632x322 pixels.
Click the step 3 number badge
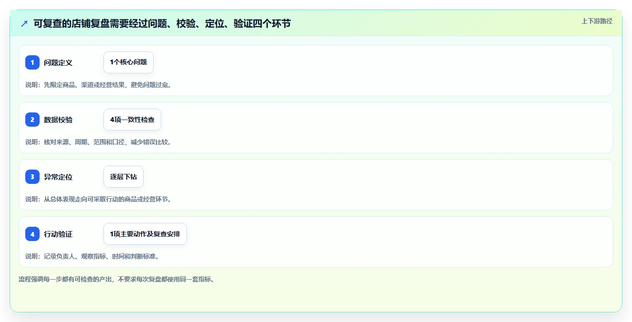pos(32,177)
